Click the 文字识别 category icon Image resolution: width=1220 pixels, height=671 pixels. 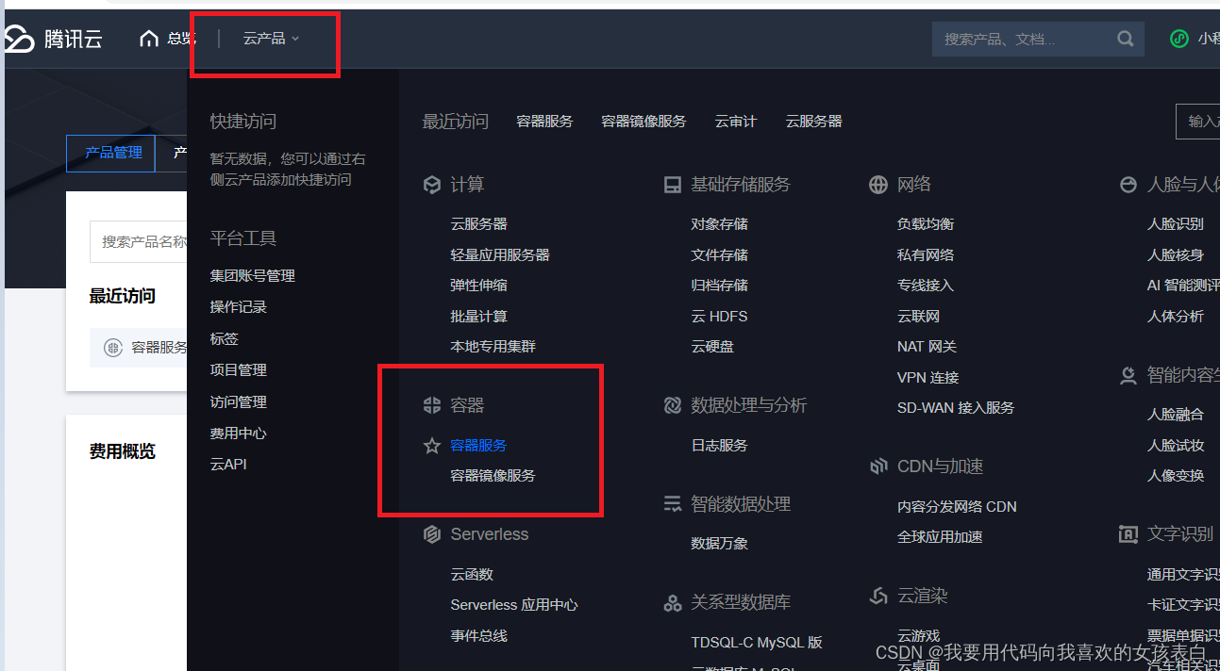click(1128, 534)
